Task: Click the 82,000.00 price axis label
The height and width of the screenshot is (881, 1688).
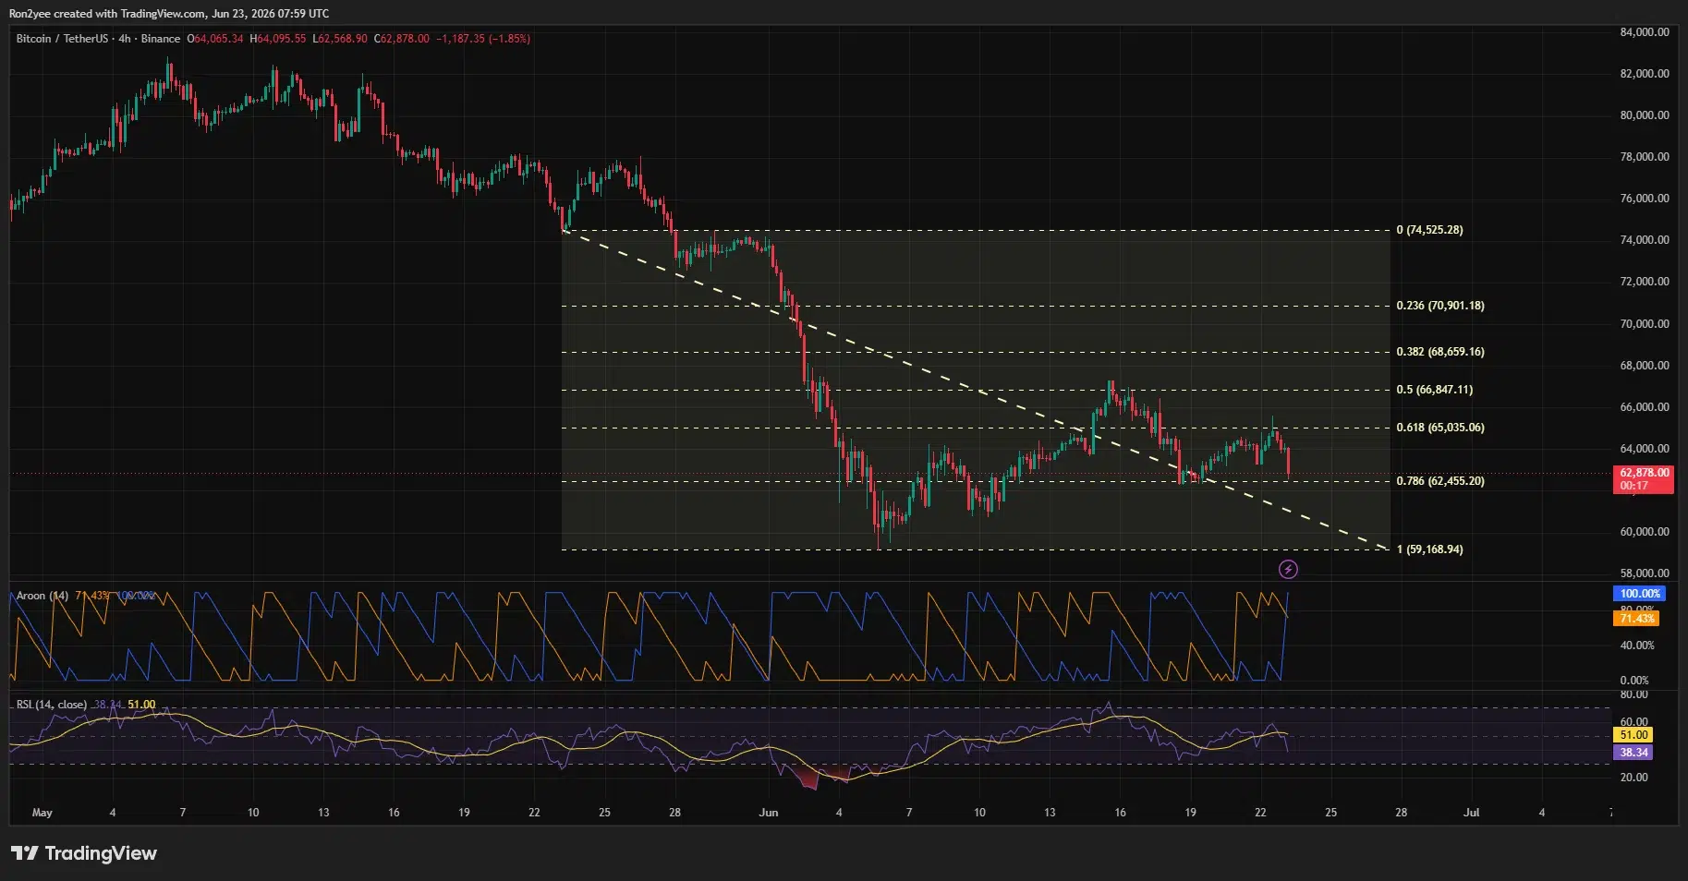Action: 1645,74
